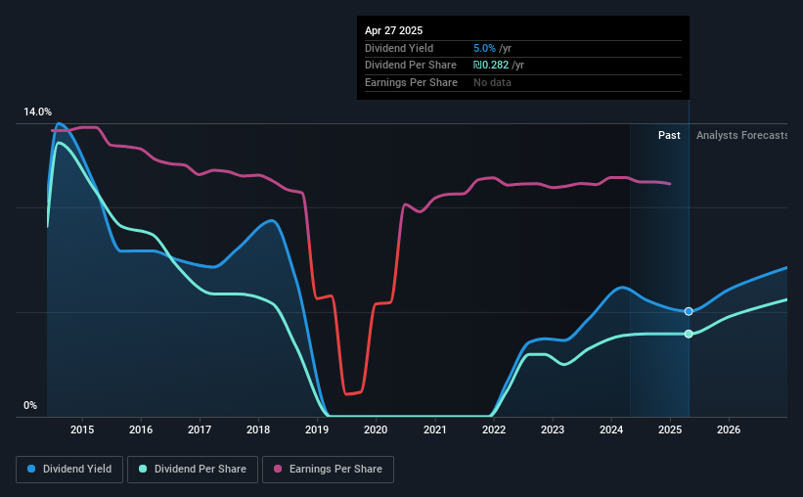Click the 14.0% y-axis label

(37, 113)
